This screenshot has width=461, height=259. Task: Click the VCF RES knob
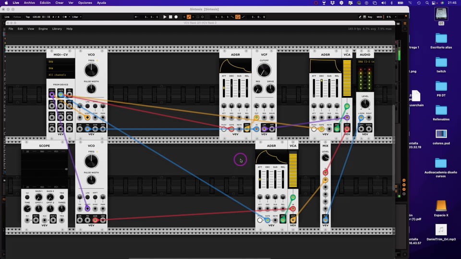[258, 89]
